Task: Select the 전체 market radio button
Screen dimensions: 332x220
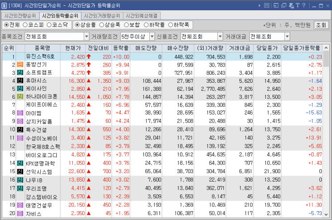Action: (x=7, y=25)
